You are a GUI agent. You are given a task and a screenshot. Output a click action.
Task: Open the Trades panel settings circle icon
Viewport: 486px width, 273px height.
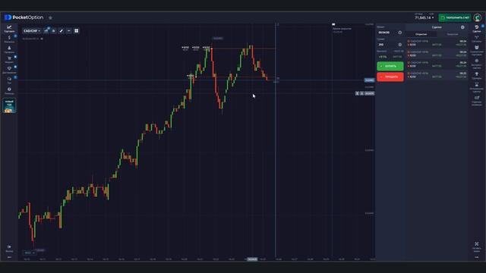point(462,27)
